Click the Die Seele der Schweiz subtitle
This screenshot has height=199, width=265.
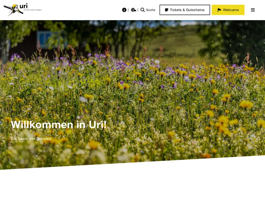(31, 139)
